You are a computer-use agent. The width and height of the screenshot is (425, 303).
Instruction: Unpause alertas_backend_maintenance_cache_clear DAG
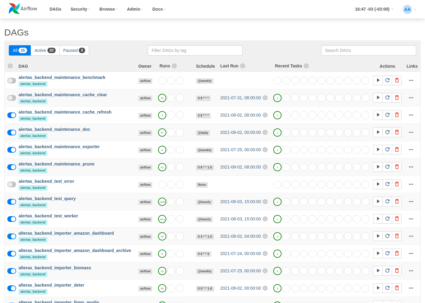click(x=12, y=98)
